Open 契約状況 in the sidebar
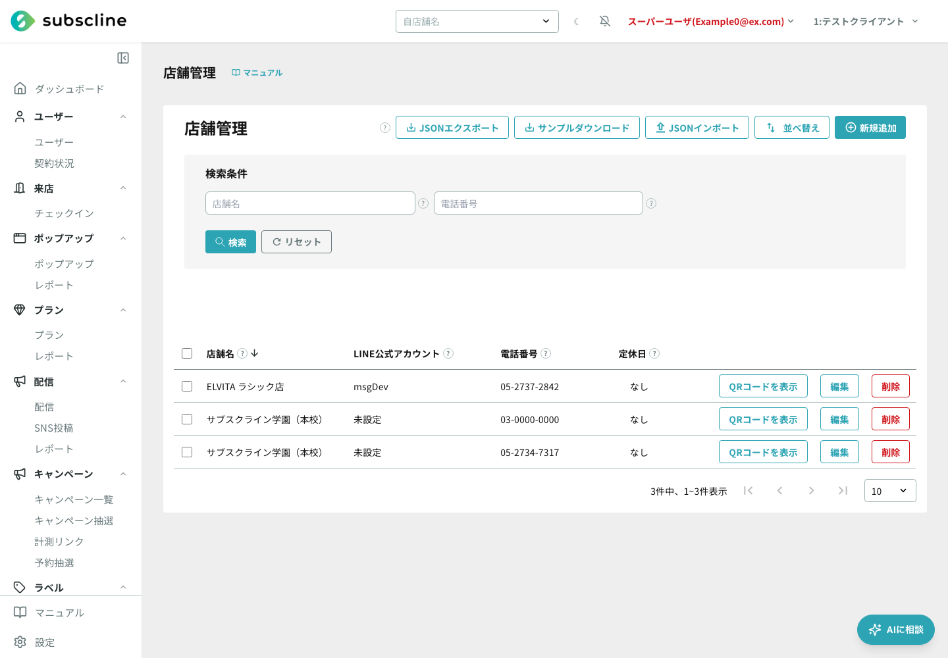The height and width of the screenshot is (658, 948). click(54, 163)
